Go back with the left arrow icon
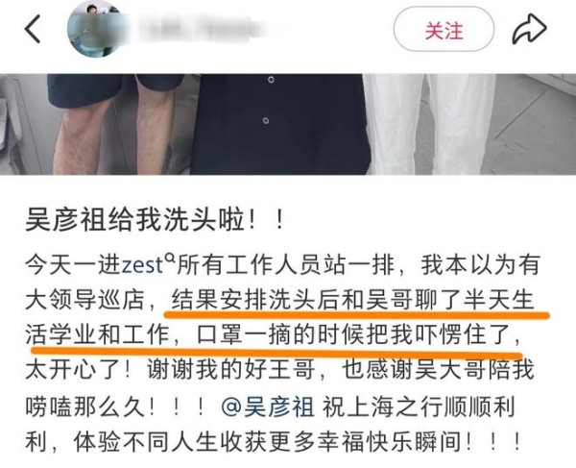Screen dimensions: 576x468 (33, 30)
